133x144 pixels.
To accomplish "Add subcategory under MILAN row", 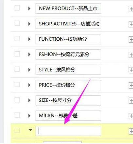I will pyautogui.click(x=131, y=116).
